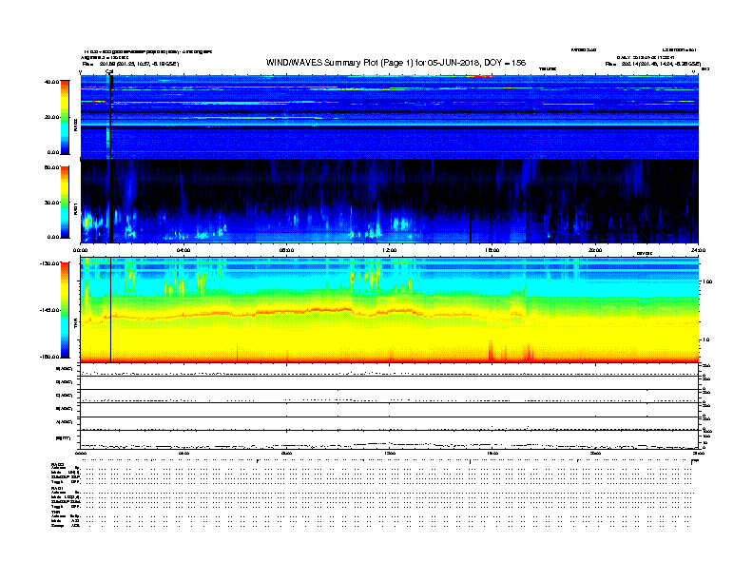753x582 pixels.
Task: Select the 60.00 label on RAD1 colorbar
Action: coord(51,167)
